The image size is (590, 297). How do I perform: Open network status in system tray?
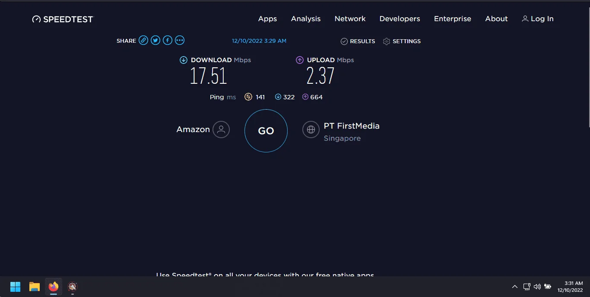(x=527, y=287)
